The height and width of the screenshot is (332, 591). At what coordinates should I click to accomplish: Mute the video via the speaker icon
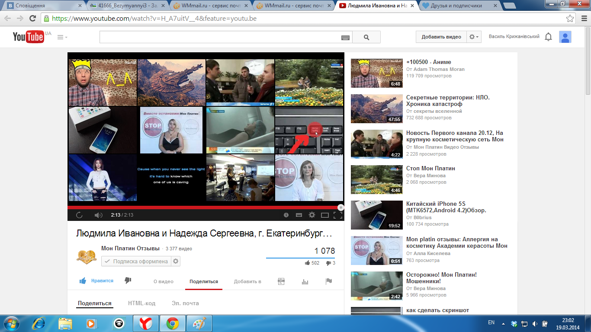[x=98, y=215]
